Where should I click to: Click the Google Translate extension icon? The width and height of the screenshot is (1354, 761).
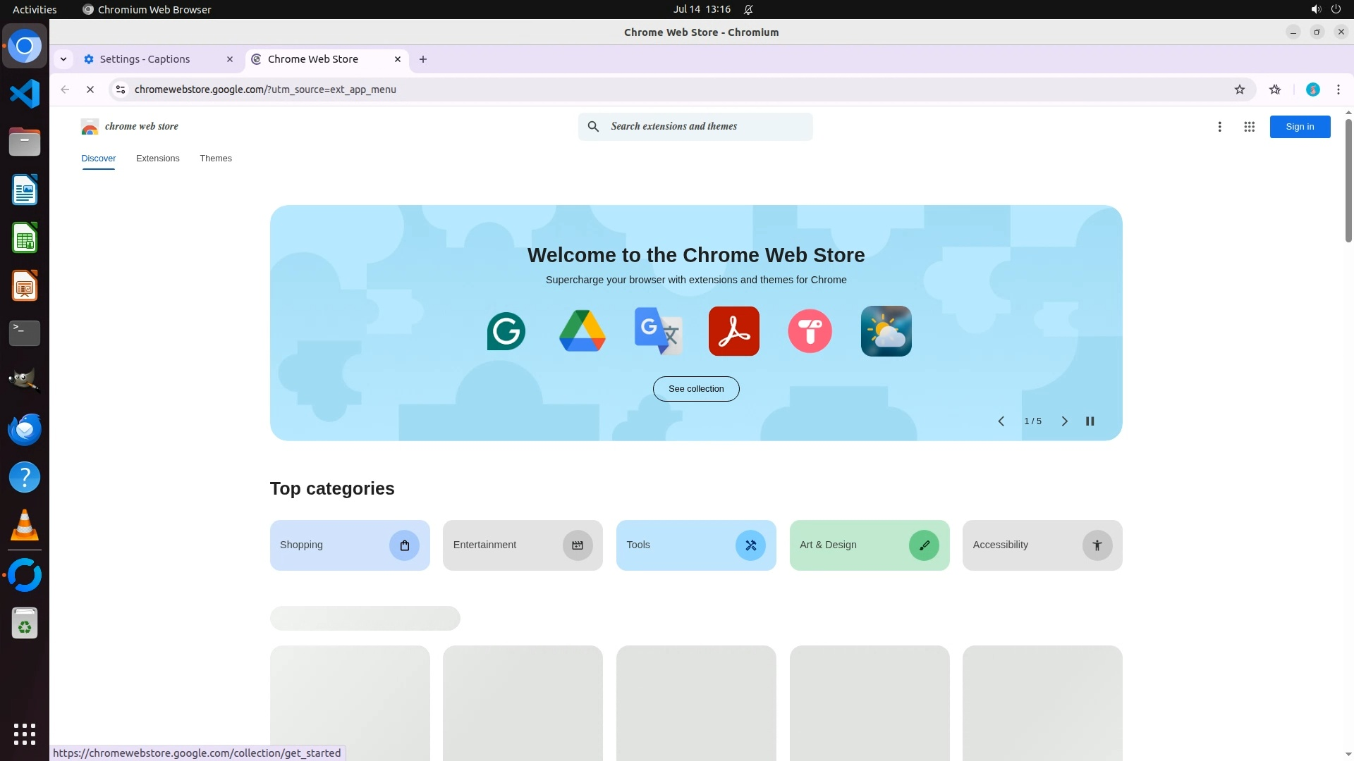tap(657, 331)
